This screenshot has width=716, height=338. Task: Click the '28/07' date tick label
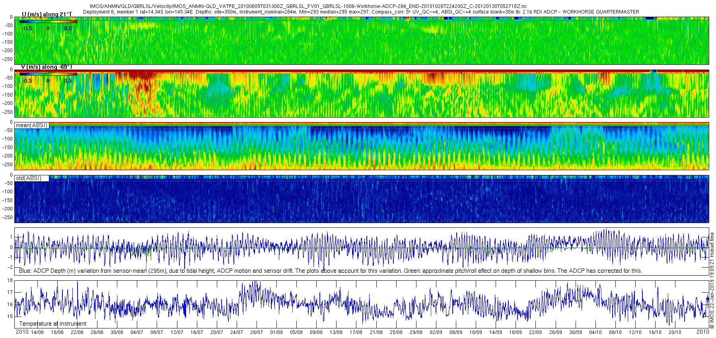tap(257, 332)
